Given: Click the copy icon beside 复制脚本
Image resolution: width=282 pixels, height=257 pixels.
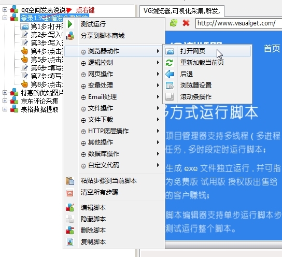Looking at the screenshot, I should pyautogui.click(x=70, y=242).
